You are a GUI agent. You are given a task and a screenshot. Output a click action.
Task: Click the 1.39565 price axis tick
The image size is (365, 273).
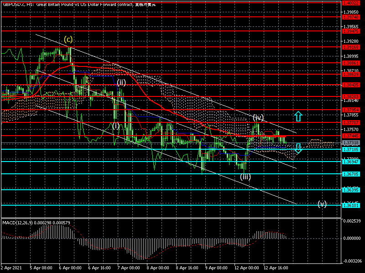(x=351, y=27)
